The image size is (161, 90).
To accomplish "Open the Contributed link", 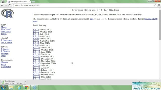I will click(6, 67).
